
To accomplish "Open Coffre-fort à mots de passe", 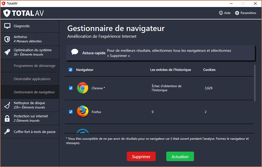I will click(30, 132).
